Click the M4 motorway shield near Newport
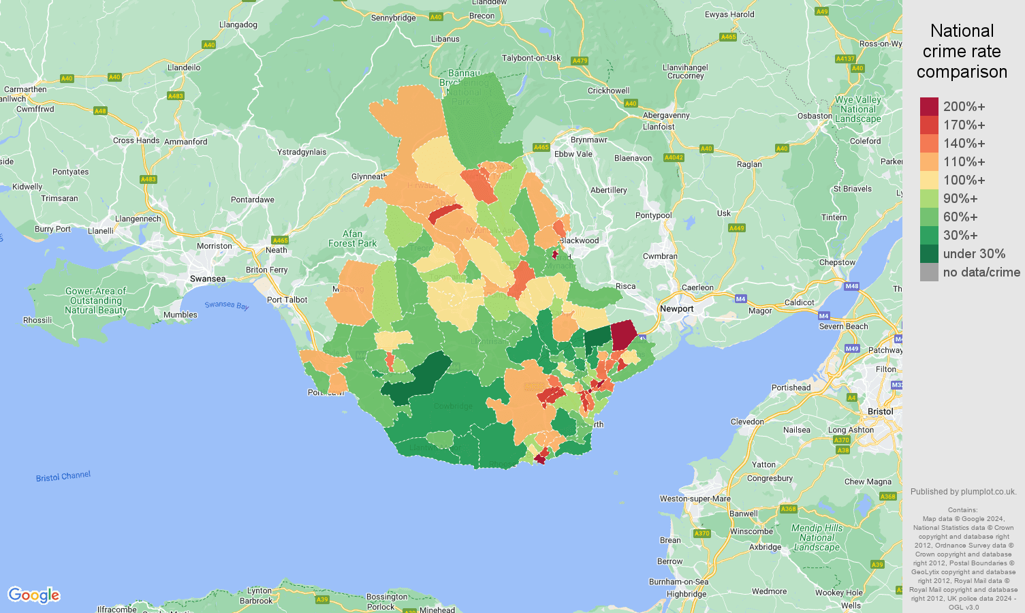Image resolution: width=1025 pixels, height=613 pixels. (741, 298)
